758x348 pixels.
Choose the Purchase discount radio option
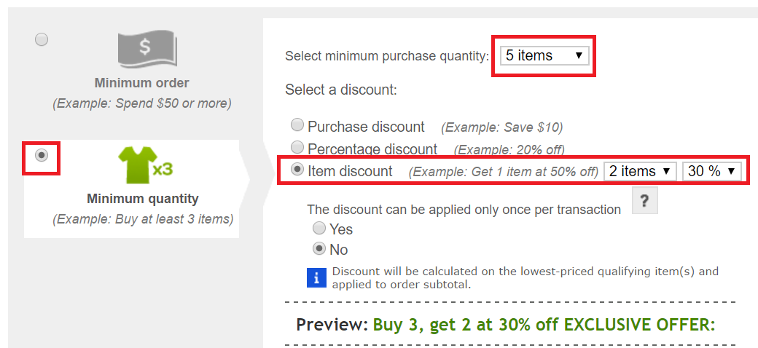297,125
